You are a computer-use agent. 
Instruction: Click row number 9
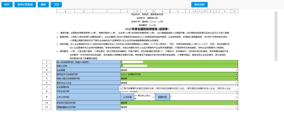(47, 97)
